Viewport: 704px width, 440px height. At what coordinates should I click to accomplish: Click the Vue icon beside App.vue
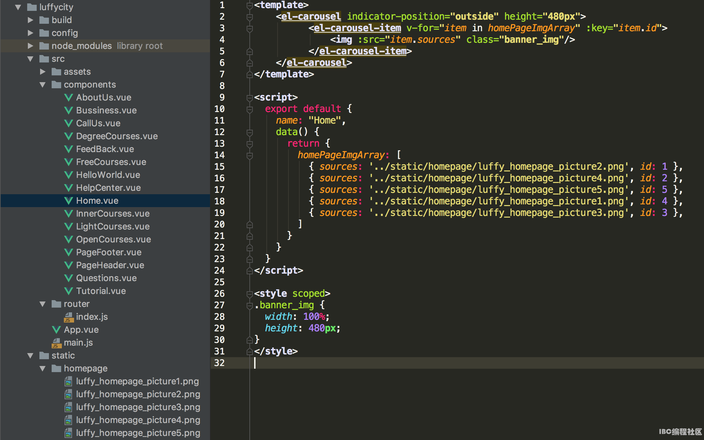(x=56, y=330)
